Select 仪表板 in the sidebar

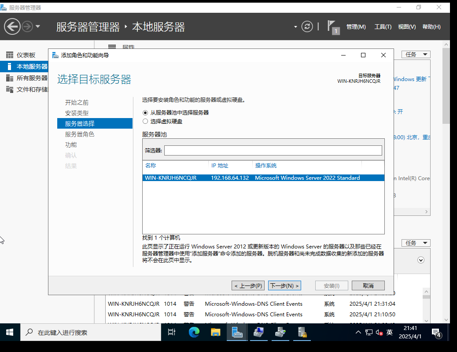click(26, 55)
